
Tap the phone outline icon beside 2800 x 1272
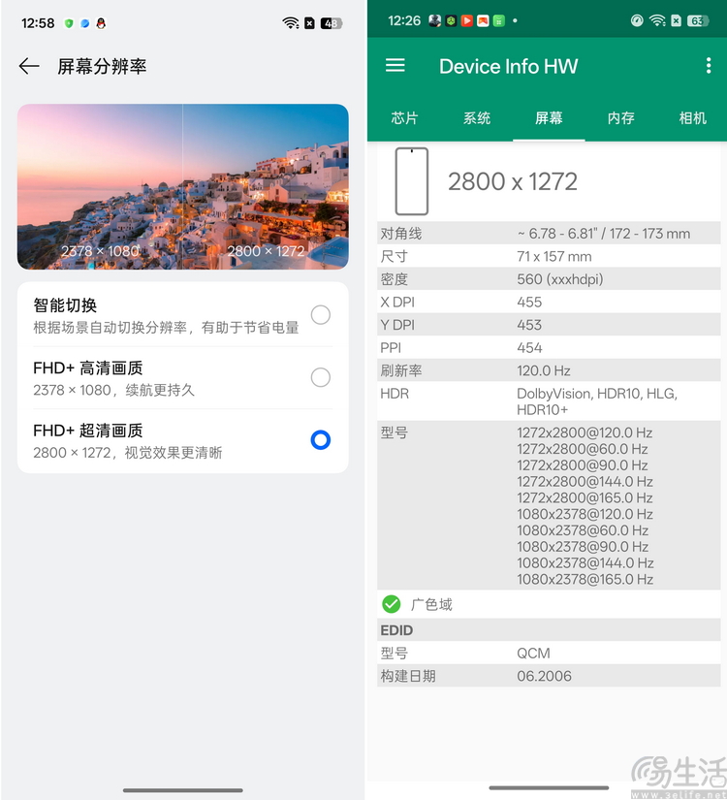point(411,181)
